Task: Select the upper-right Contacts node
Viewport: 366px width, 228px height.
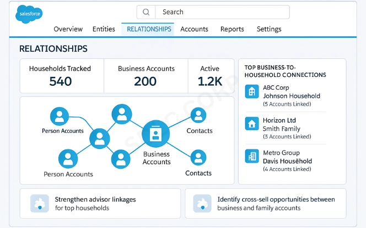Action: tap(198, 116)
